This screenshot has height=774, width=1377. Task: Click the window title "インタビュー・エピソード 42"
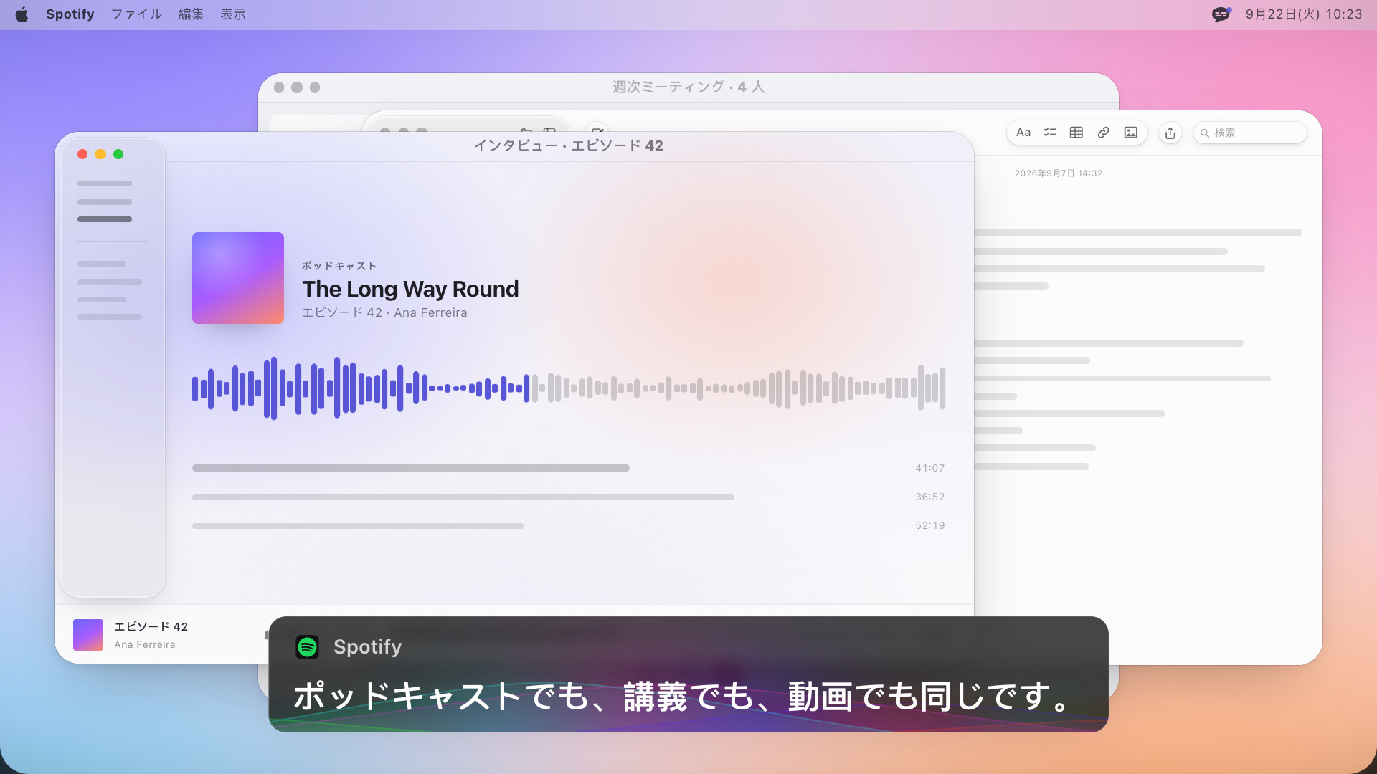coord(569,145)
